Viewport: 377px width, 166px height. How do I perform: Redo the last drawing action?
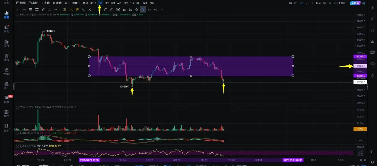(x=162, y=10)
